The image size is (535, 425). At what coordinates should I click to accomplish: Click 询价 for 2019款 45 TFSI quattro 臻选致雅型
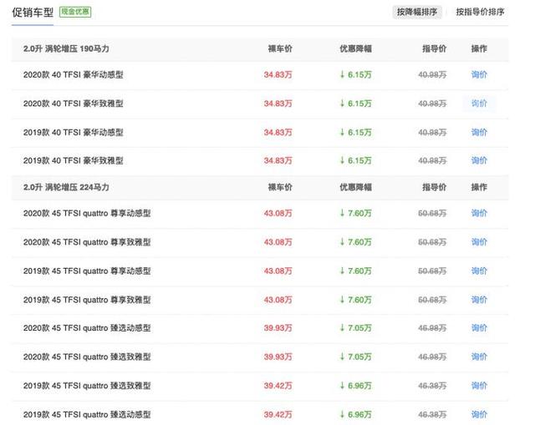pyautogui.click(x=479, y=386)
